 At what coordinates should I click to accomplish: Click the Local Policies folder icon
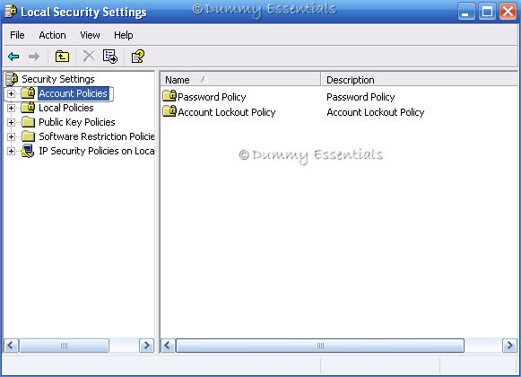28,108
